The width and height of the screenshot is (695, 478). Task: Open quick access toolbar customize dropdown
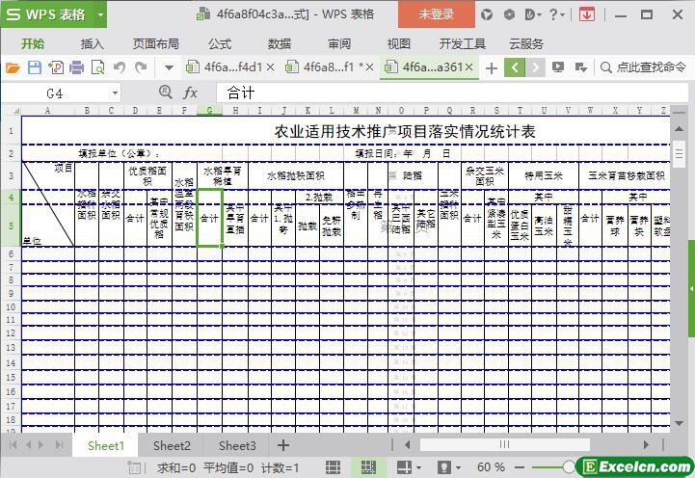(x=169, y=67)
